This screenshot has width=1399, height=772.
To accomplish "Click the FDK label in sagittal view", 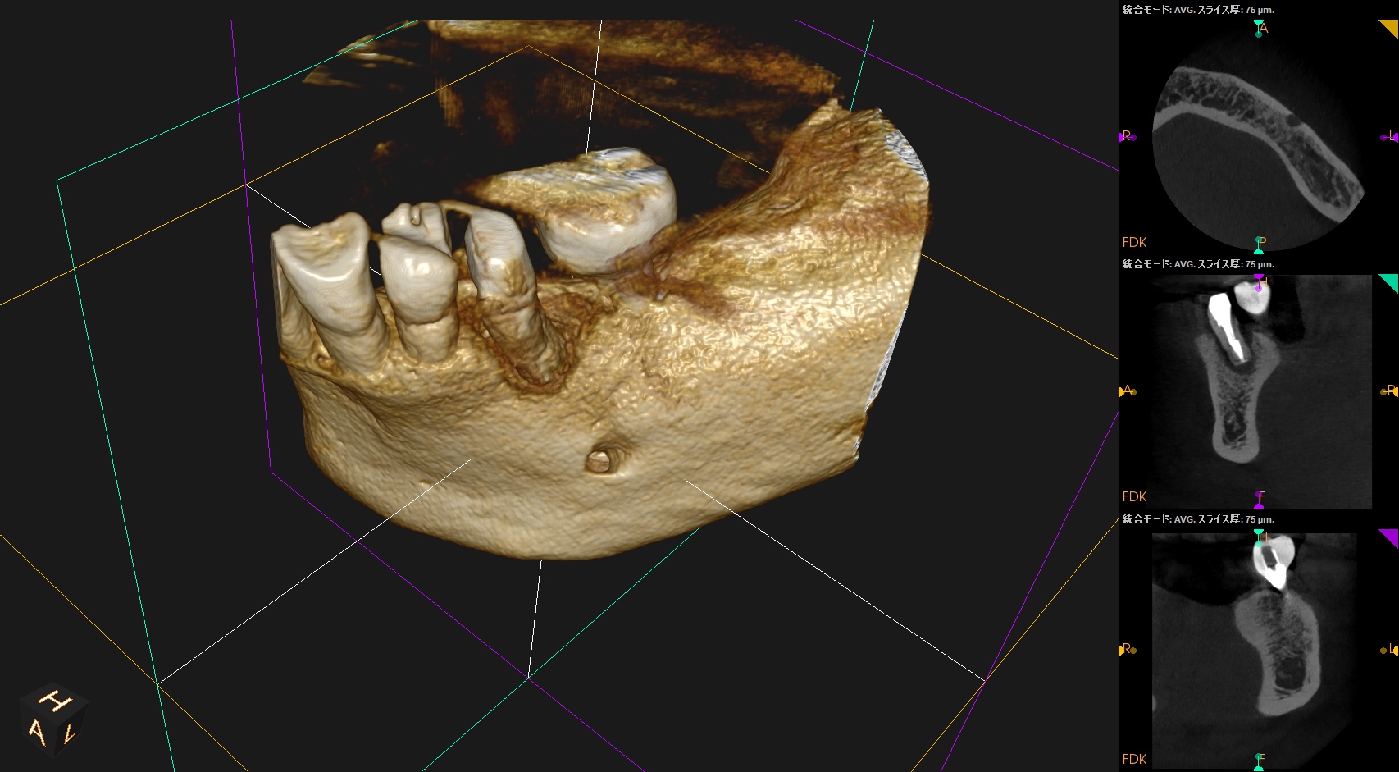I will [1134, 496].
